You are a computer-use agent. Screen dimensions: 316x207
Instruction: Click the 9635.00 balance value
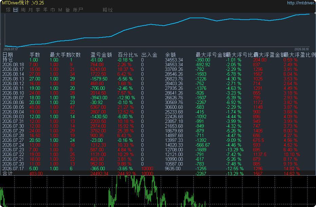click(x=173, y=169)
